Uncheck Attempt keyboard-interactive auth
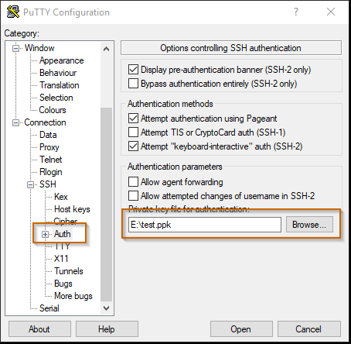The image size is (351, 344). 133,146
